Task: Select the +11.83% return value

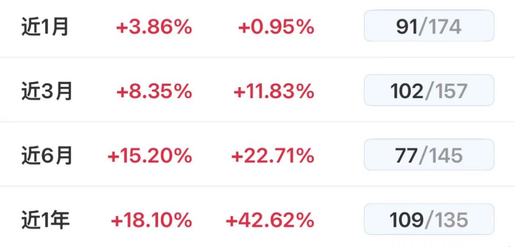Action: click(x=274, y=92)
